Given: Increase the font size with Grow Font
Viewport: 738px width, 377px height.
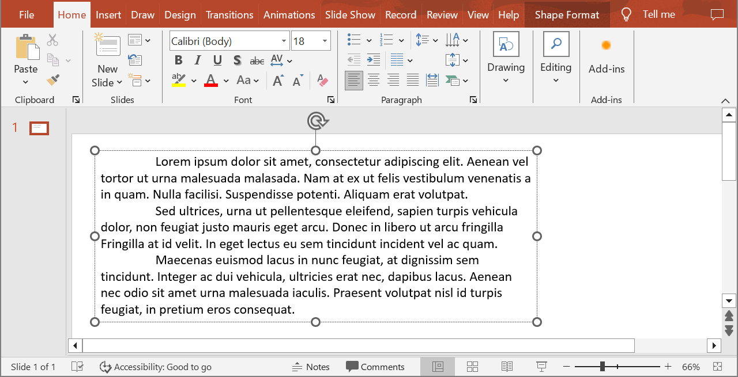Looking at the screenshot, I should tap(277, 80).
